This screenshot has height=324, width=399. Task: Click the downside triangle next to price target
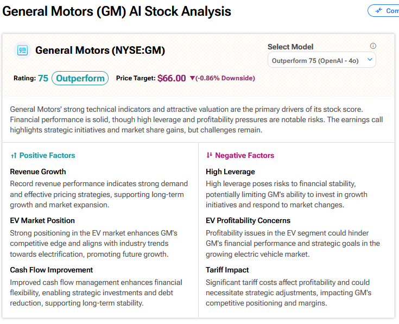click(192, 78)
